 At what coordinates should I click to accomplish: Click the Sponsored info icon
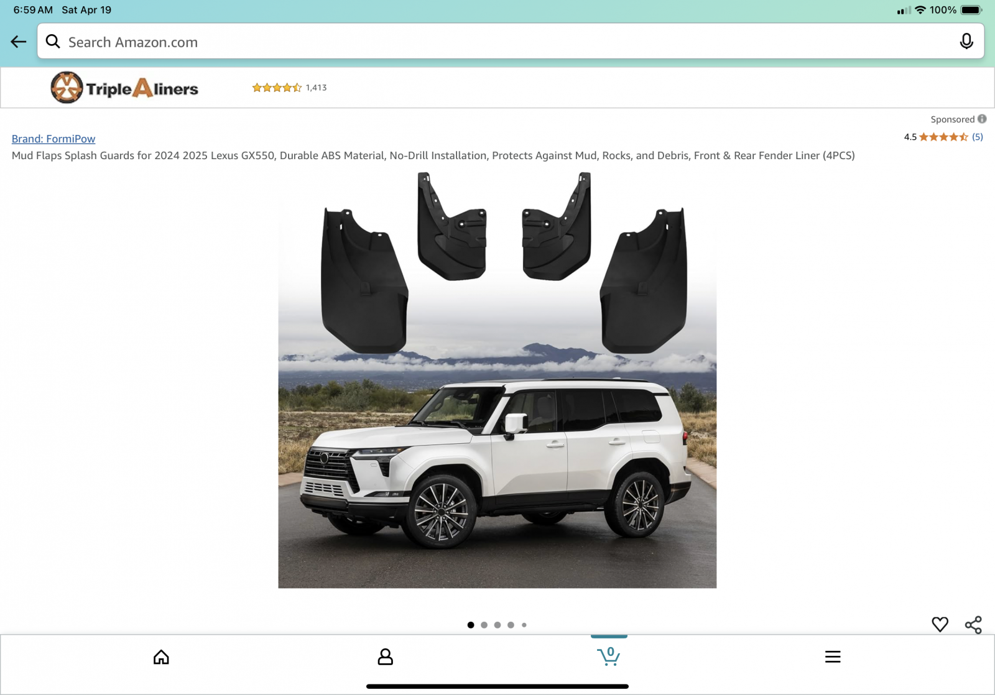coord(982,119)
